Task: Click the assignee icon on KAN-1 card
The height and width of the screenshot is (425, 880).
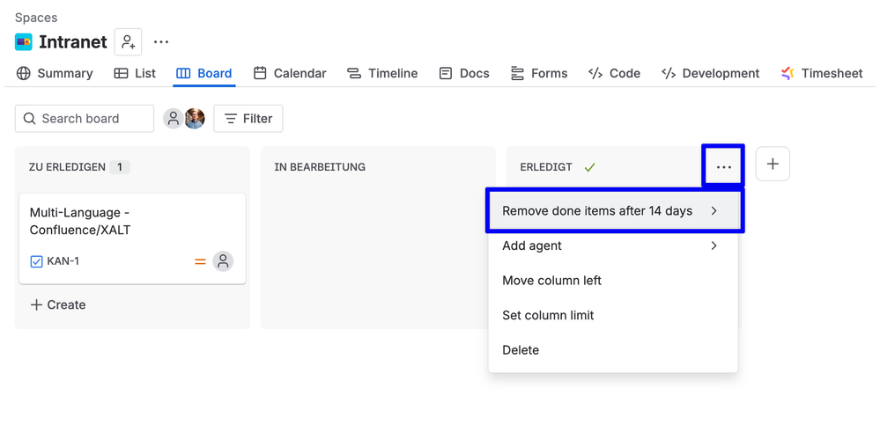Action: [223, 261]
